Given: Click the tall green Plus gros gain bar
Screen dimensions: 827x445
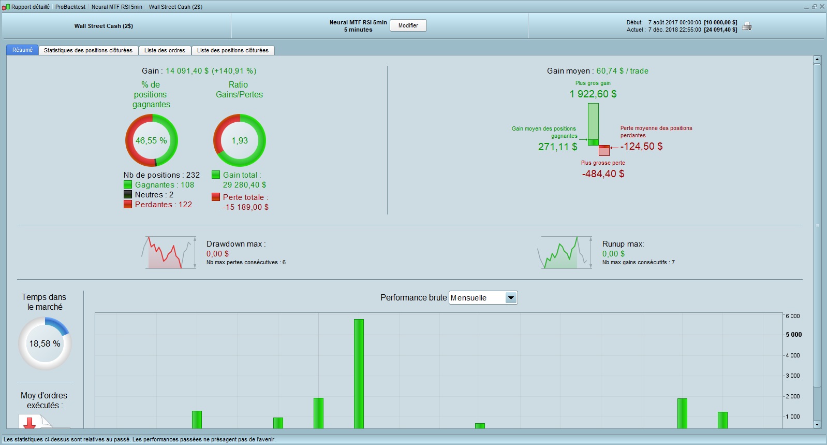Looking at the screenshot, I should 593,124.
